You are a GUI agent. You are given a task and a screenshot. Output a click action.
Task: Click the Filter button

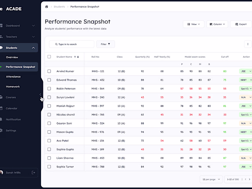coord(105,44)
